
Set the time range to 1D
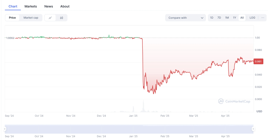pos(212,18)
